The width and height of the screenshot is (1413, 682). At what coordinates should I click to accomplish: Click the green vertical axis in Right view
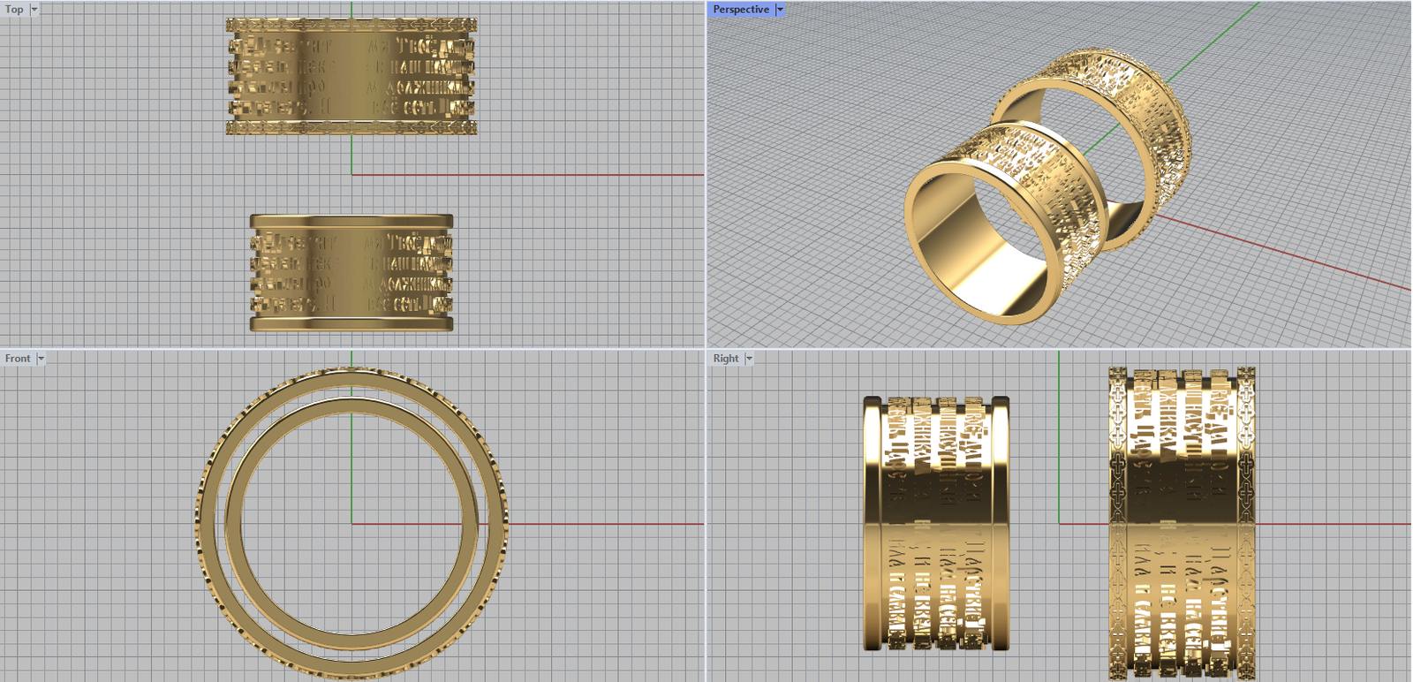pyautogui.click(x=1059, y=442)
